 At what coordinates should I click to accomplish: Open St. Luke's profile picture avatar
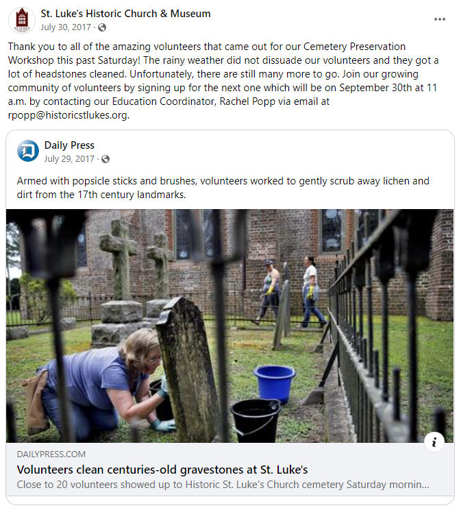click(x=22, y=20)
